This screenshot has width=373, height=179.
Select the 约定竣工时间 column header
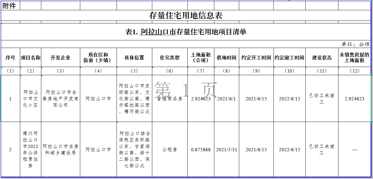pos(290,58)
